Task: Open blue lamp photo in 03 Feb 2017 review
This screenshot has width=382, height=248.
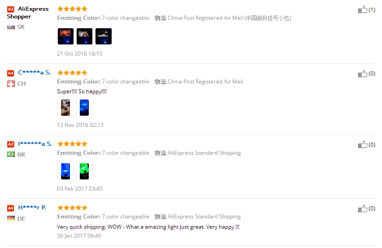Action: click(65, 171)
